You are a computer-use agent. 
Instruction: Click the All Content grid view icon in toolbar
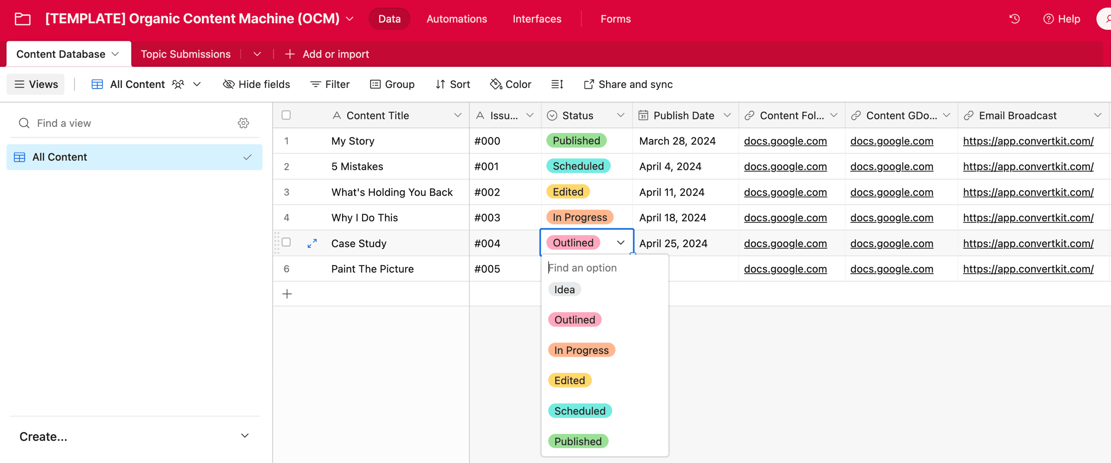click(97, 84)
